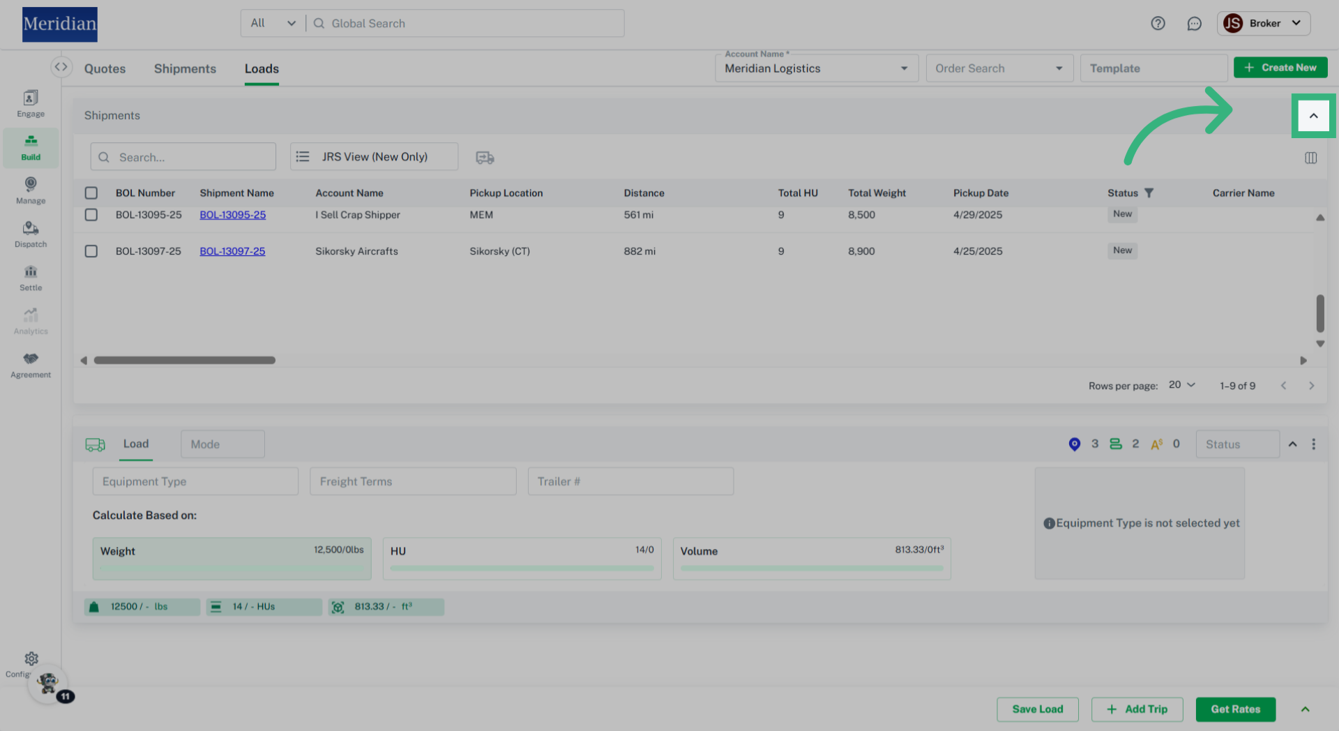Open the Agreement sidebar section
Image resolution: width=1339 pixels, height=731 pixels.
[31, 365]
